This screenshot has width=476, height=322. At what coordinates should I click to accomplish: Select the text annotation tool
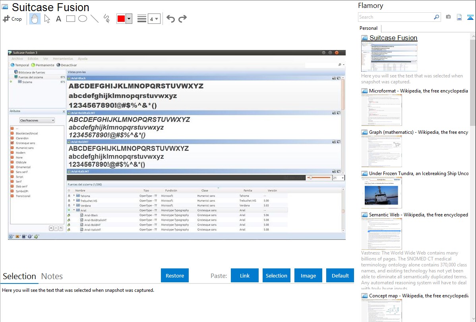tap(58, 19)
